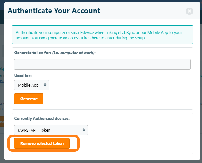Screen dimensions: 202x163
Task: Click '(APPS) API - Token' selected device text
Action: pyautogui.click(x=34, y=130)
